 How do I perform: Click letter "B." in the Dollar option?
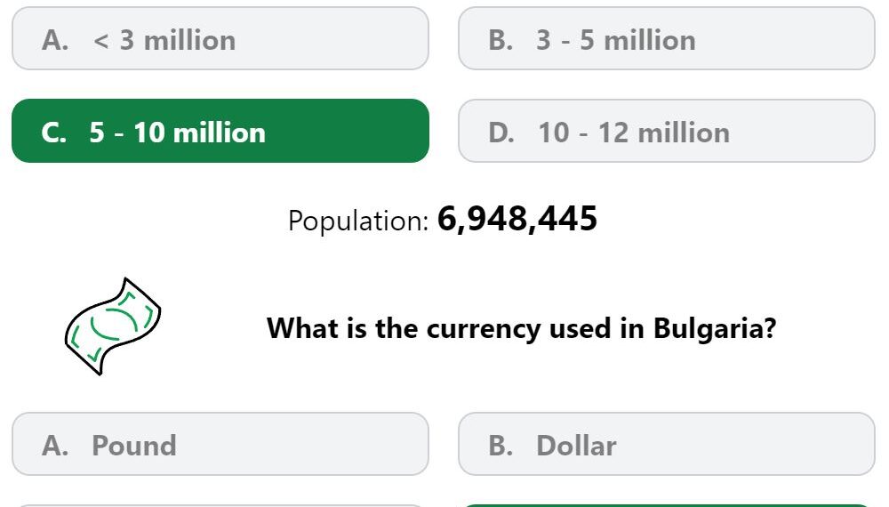[x=501, y=446]
